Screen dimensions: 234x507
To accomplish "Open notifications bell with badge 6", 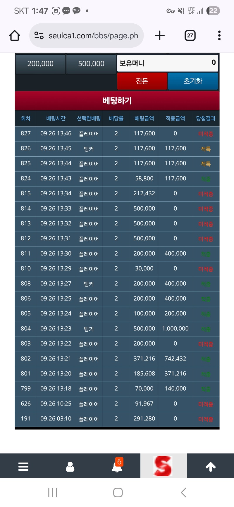I will (117, 465).
